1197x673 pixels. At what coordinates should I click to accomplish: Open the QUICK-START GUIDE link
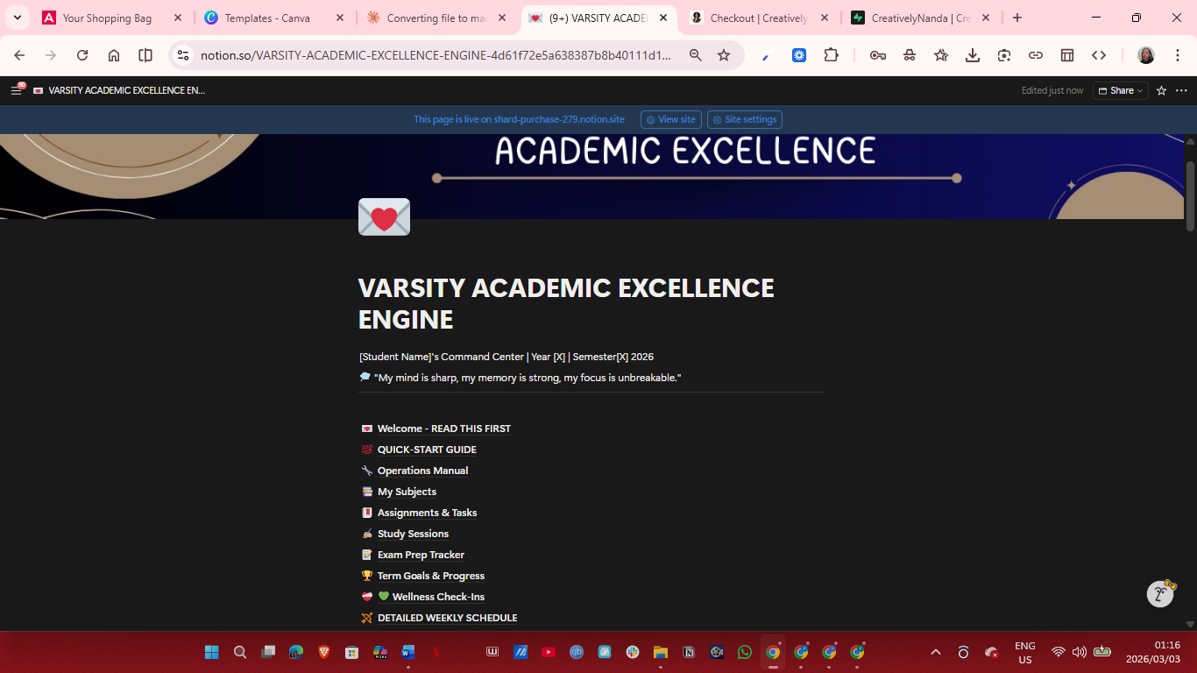(x=427, y=449)
